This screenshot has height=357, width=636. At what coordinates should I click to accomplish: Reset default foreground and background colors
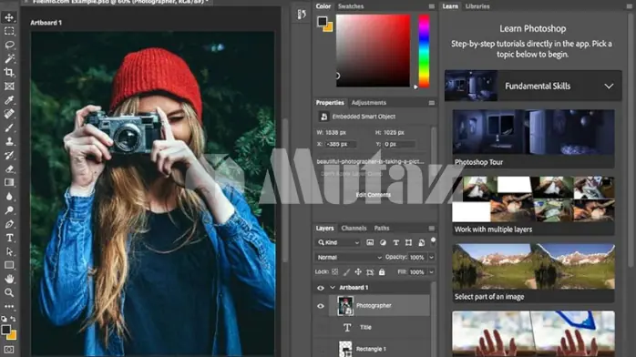[4, 319]
